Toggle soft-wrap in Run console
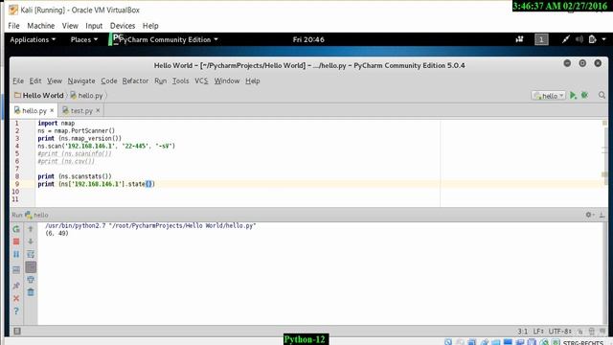 pyautogui.click(x=31, y=254)
